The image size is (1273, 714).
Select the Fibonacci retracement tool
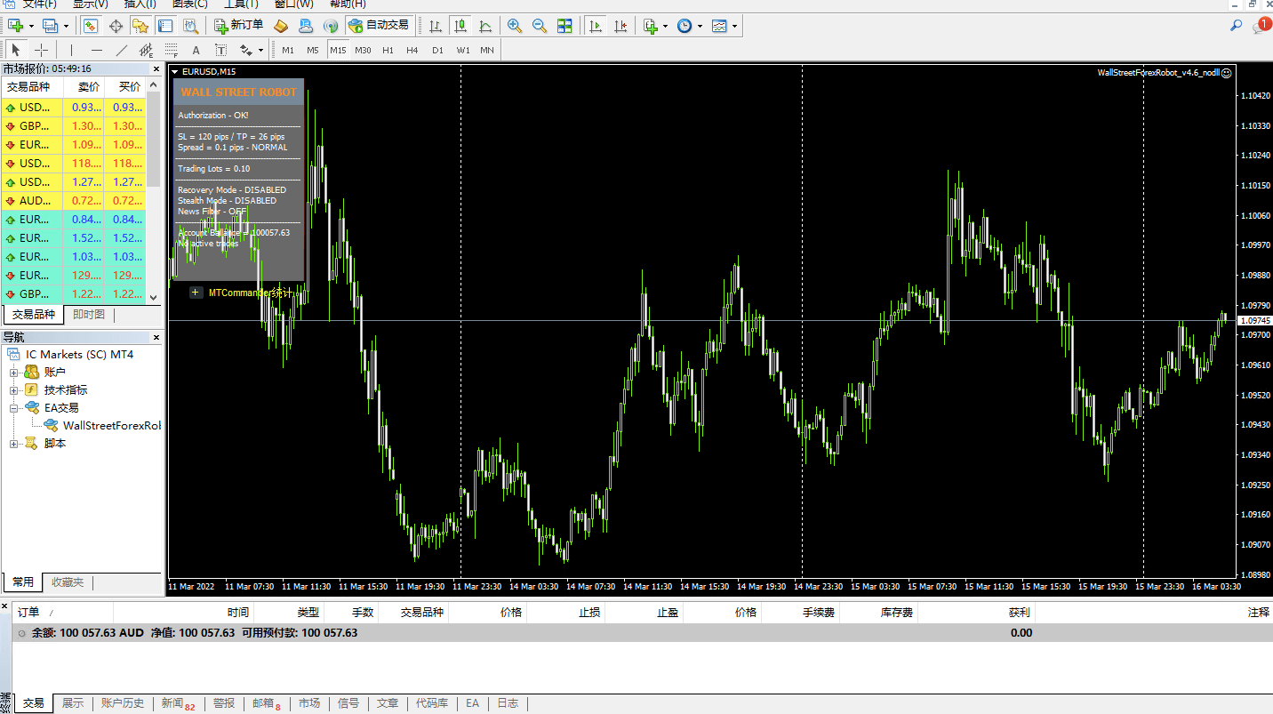click(172, 50)
